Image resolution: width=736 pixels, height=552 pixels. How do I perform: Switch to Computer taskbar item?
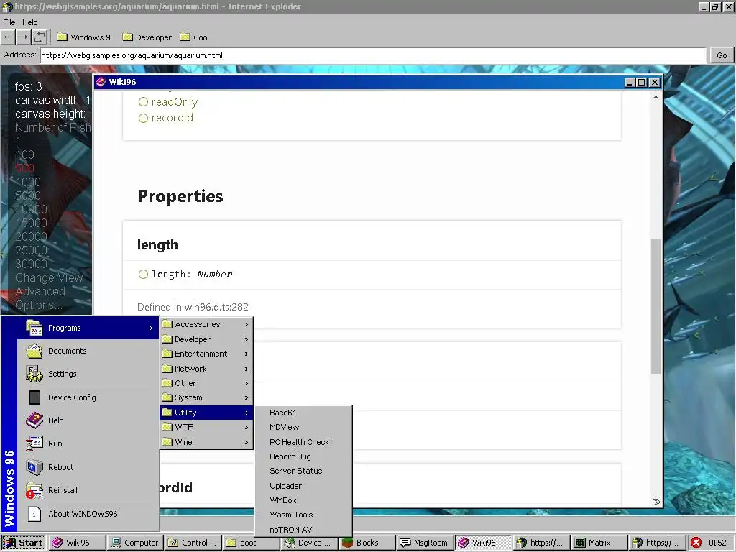[135, 543]
